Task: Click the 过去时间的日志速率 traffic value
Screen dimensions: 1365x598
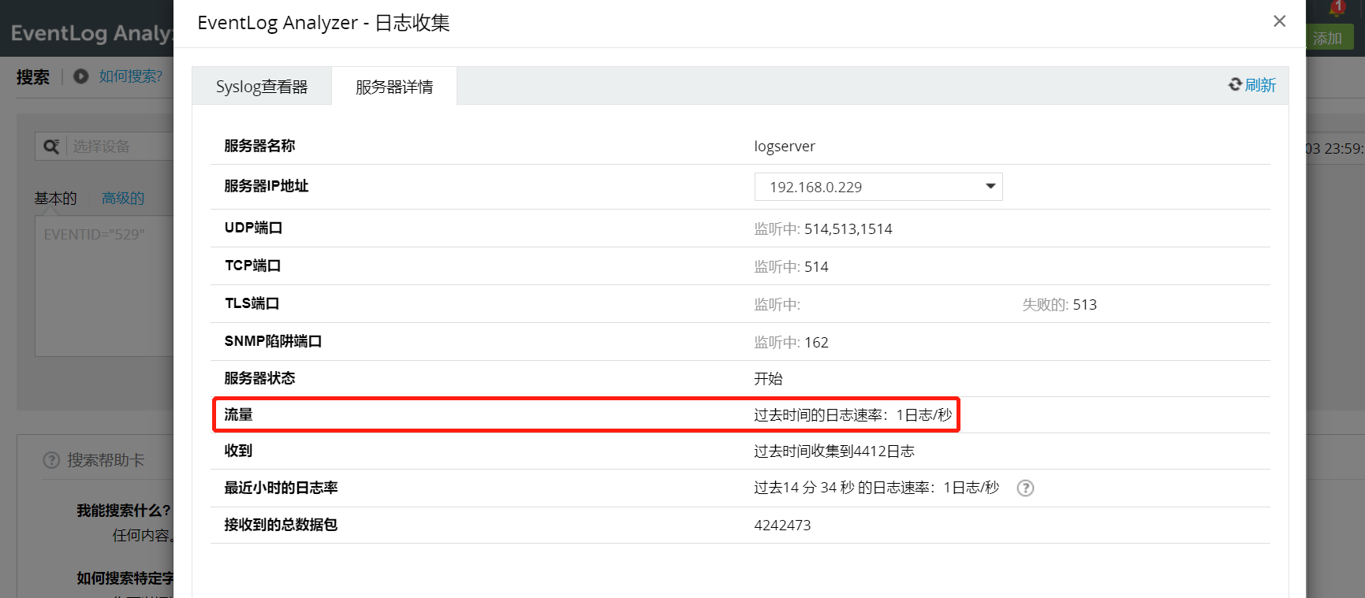Action: [853, 414]
